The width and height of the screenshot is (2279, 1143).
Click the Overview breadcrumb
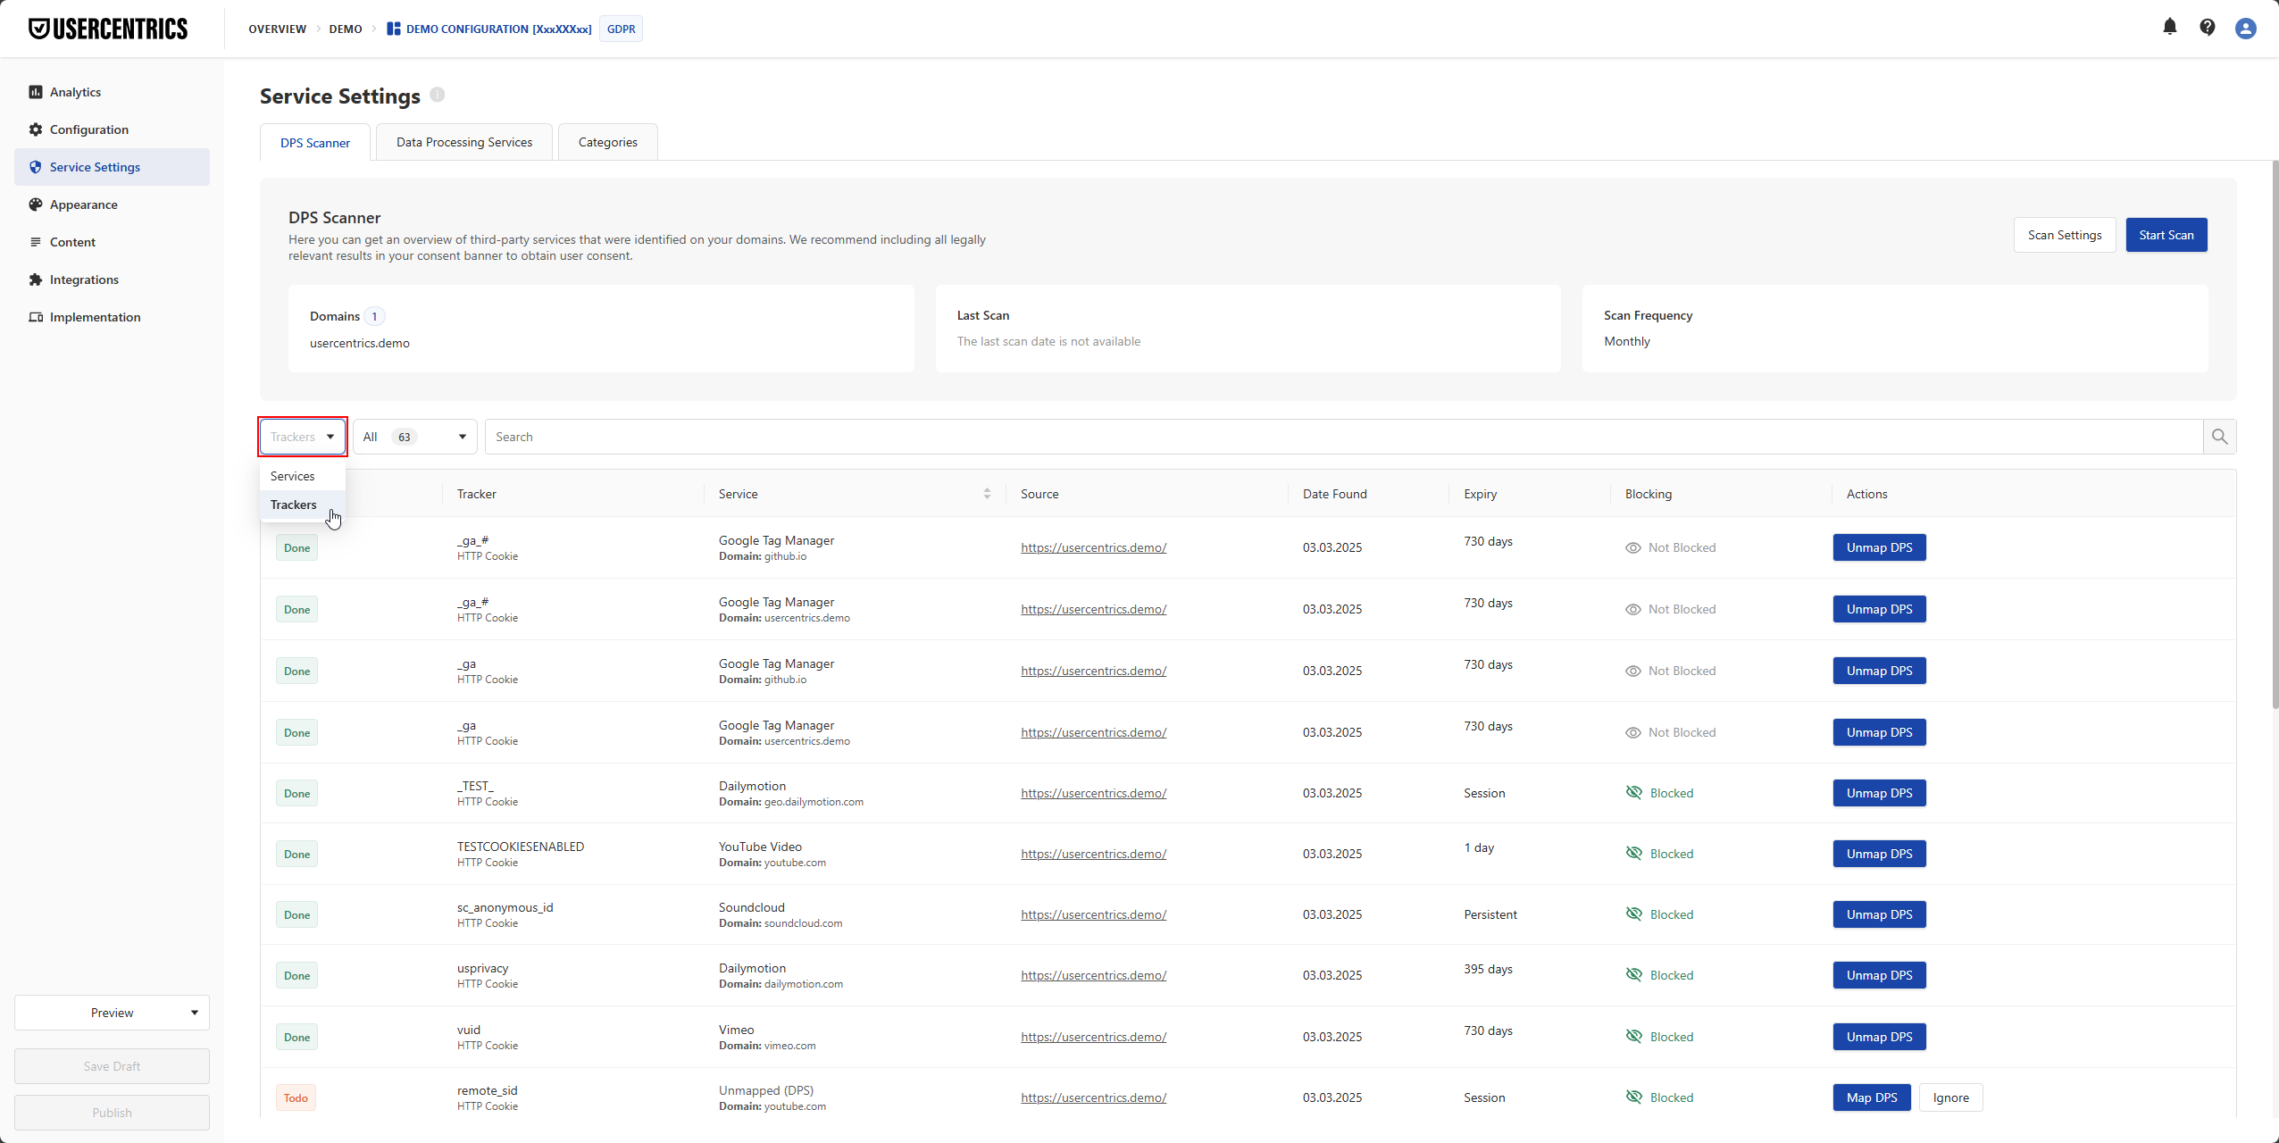pyautogui.click(x=278, y=29)
